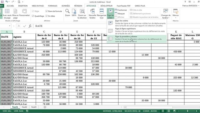Open Nouvelle fenêtre
This screenshot has height=113, width=200.
[x=92, y=14]
